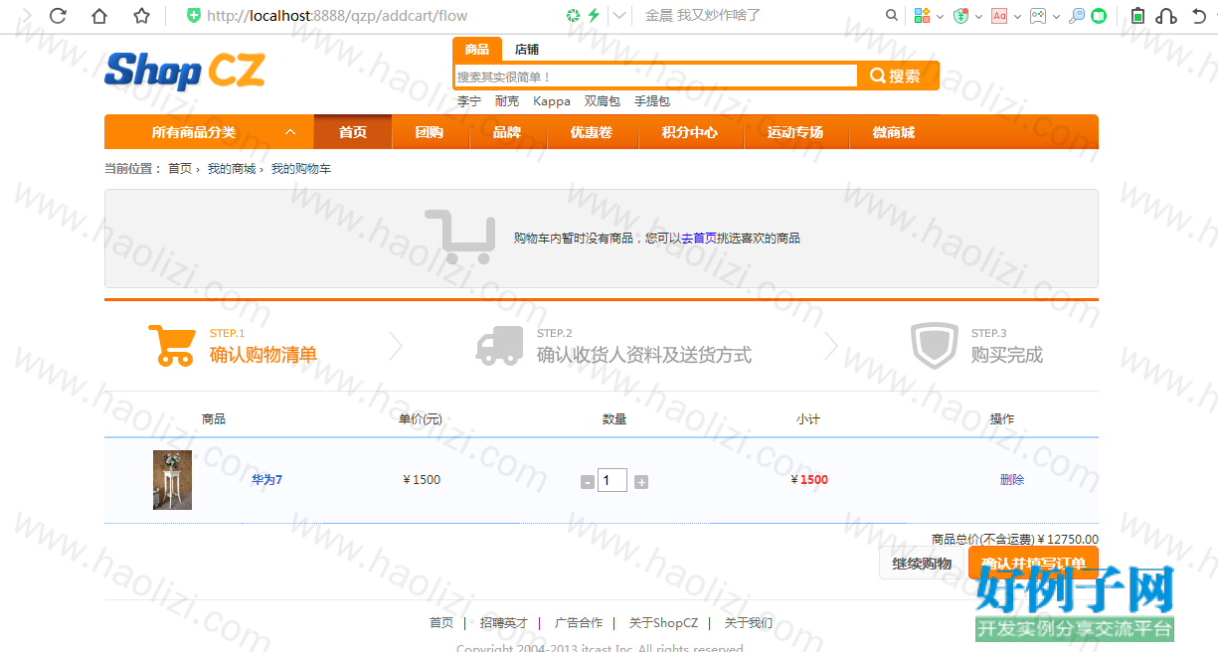Click hot keyword 耐克
The height and width of the screenshot is (652, 1218).
[x=507, y=101]
